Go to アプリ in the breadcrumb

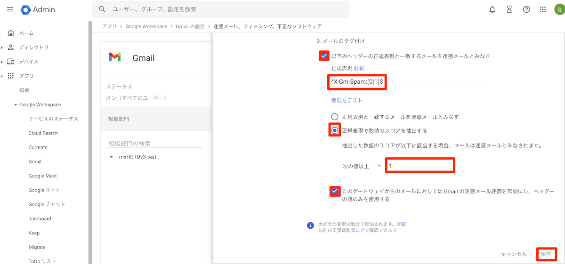109,26
